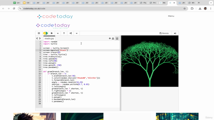Click code line 'import turtle'
214x120 pixels.
click(50, 44)
